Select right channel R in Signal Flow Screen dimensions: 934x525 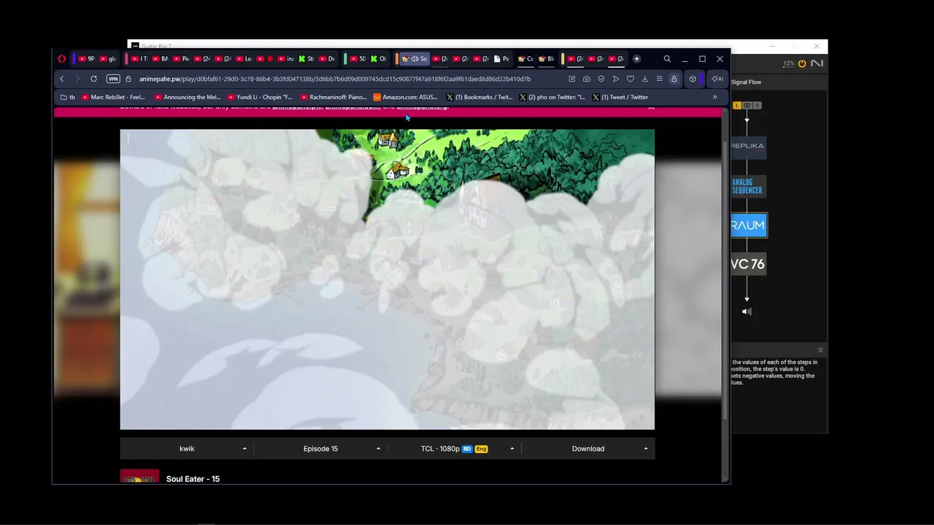[757, 106]
